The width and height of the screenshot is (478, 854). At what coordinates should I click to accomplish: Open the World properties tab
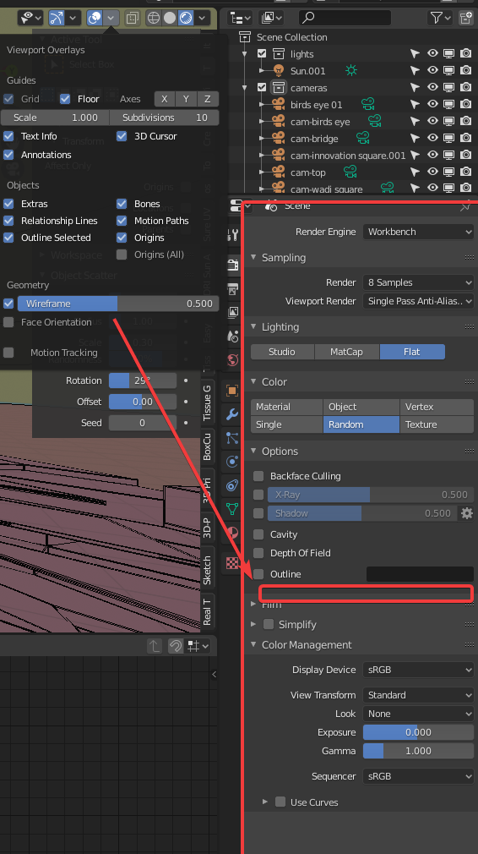[233, 360]
